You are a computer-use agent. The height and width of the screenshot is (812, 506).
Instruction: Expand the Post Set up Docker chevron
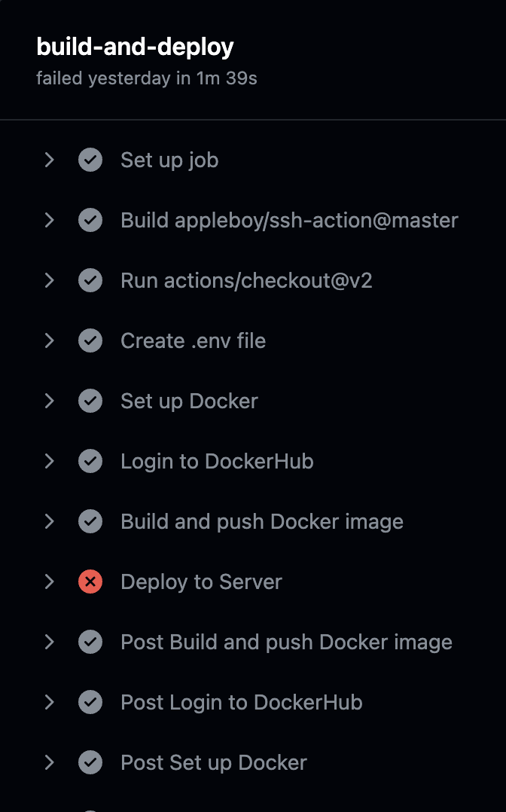[x=49, y=762]
